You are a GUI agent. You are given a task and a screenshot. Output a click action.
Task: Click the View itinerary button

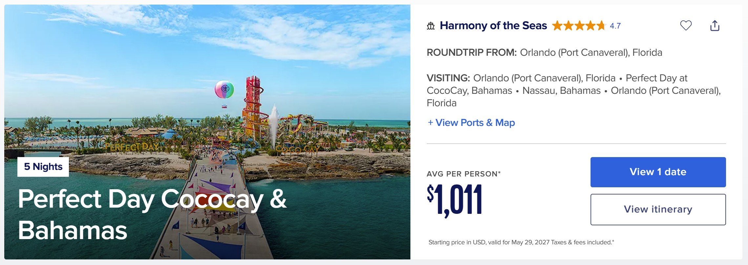[x=658, y=210]
